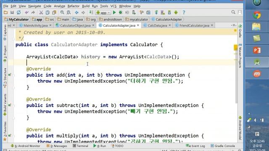The width and height of the screenshot is (269, 151).
Task: Select MyCalculator in the breadcrumb bar
Action: pos(17,20)
